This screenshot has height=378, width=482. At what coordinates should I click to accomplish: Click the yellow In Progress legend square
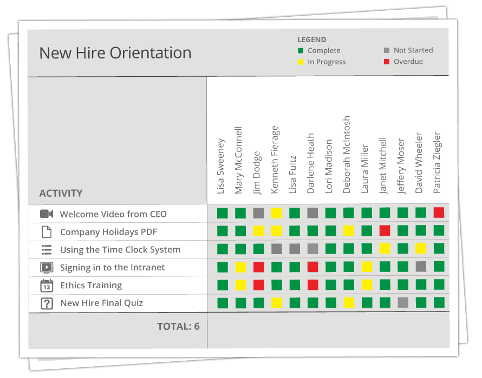tap(301, 62)
